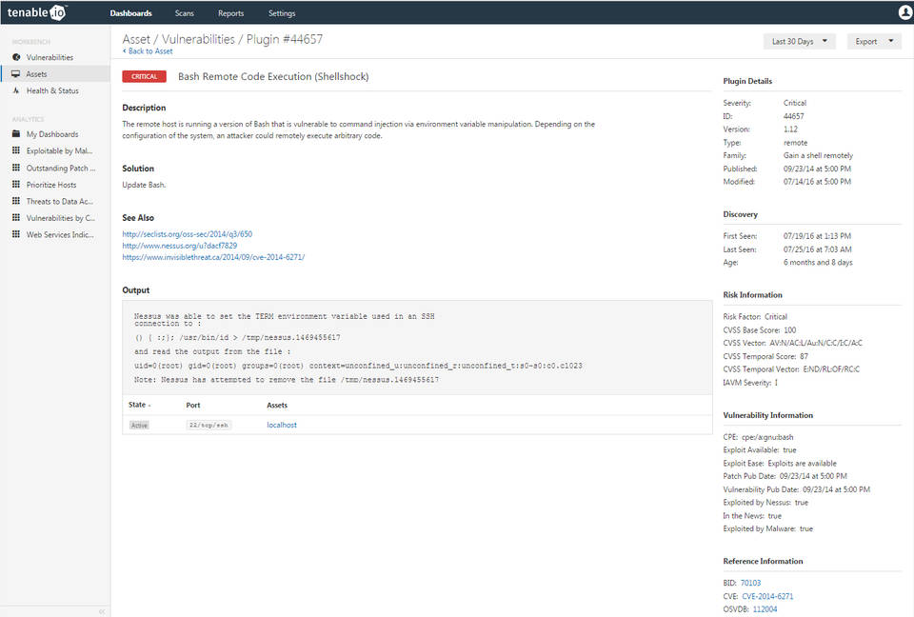The height and width of the screenshot is (617, 914).
Task: Click the My Dashboards folder icon
Action: pos(16,134)
